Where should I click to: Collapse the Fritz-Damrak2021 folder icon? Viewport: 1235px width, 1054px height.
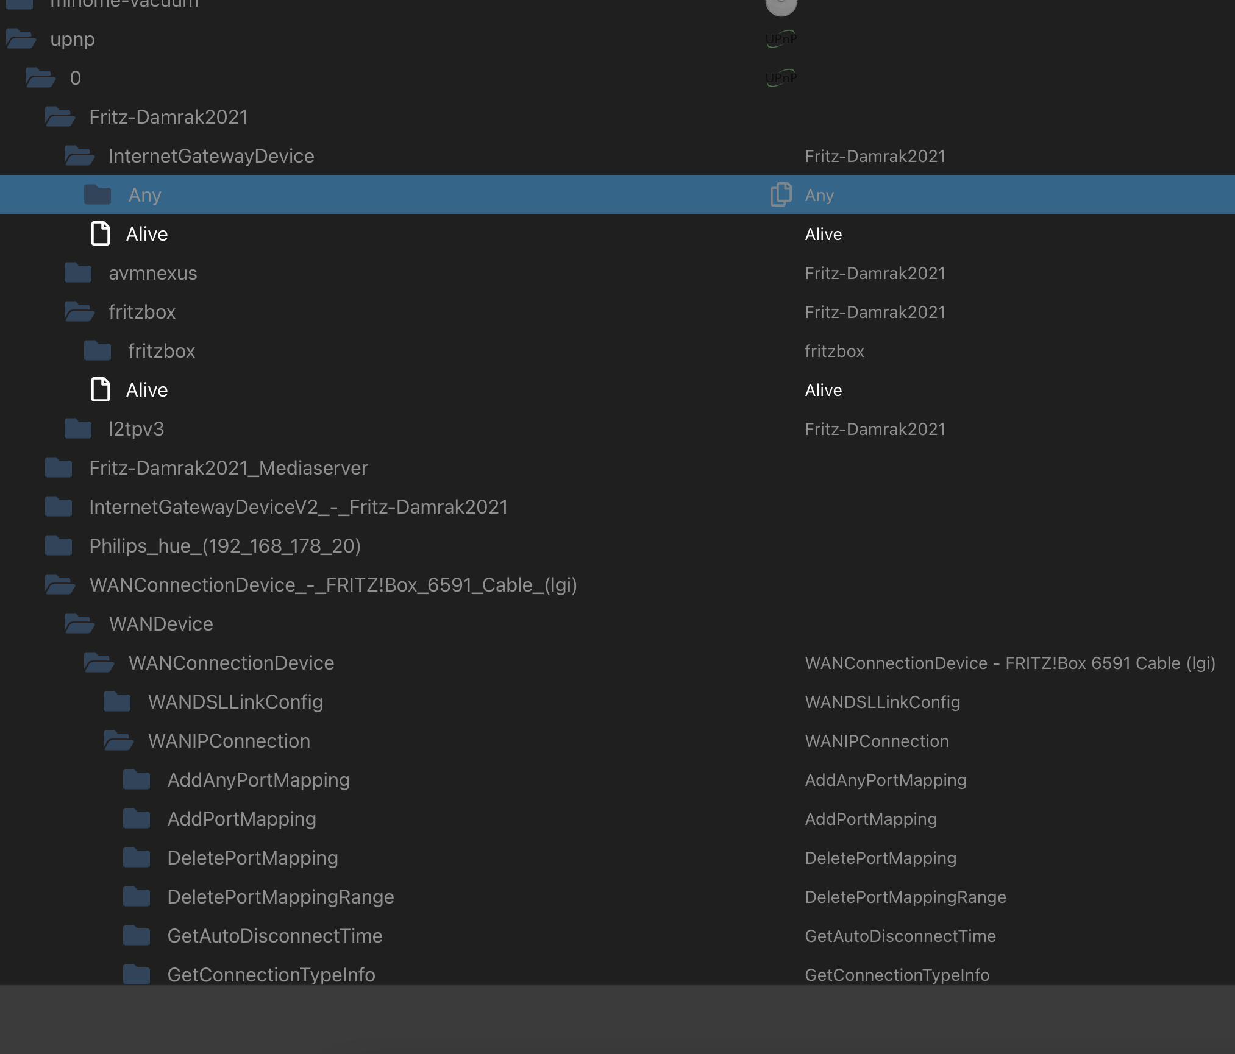click(x=60, y=117)
